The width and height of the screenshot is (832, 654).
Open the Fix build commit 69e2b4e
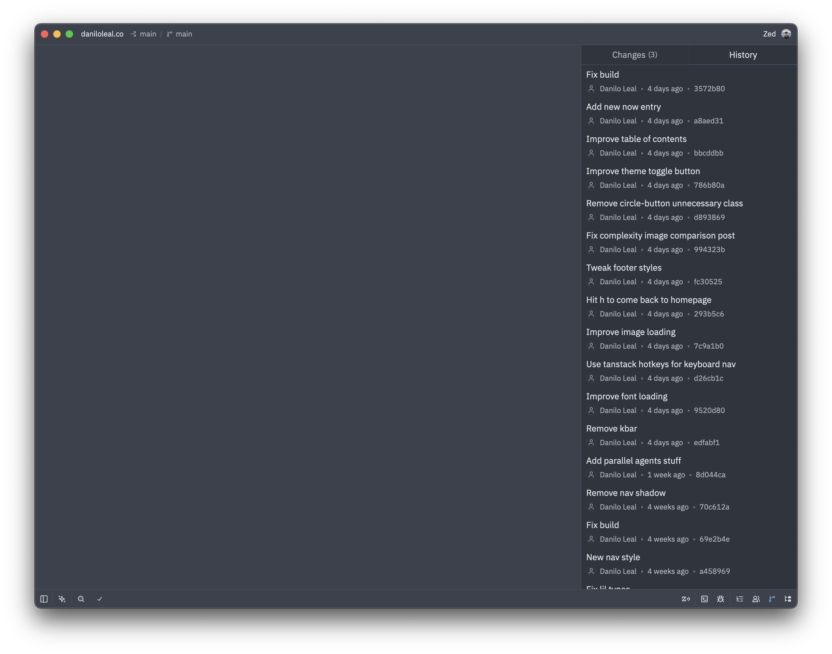click(x=689, y=531)
